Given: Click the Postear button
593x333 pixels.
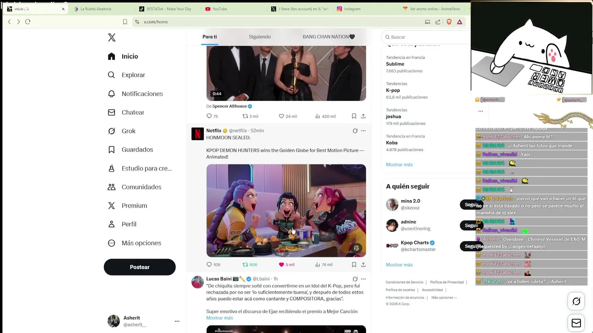Looking at the screenshot, I should [x=139, y=267].
